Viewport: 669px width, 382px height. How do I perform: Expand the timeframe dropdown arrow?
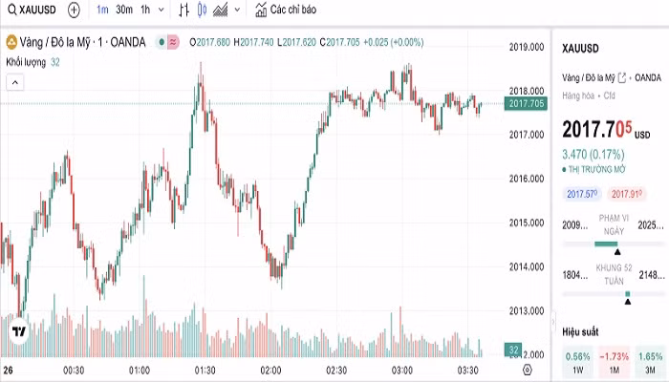162,10
